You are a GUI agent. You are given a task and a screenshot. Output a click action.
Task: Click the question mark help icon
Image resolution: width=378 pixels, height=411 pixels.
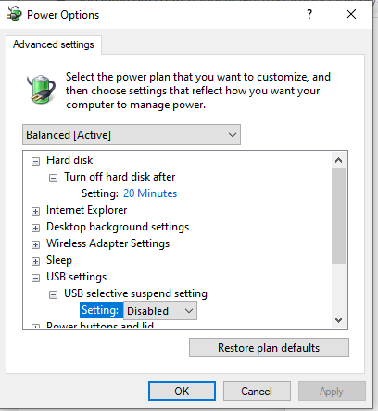[309, 14]
